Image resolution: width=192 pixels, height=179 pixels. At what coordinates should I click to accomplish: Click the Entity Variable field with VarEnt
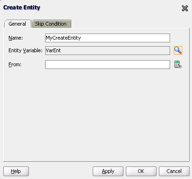108,50
